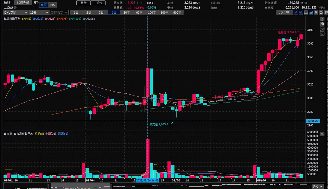Screen dimensions: 328x189
Task: Toggle the SMA(10) moving average legend
Action: [x=38, y=19]
